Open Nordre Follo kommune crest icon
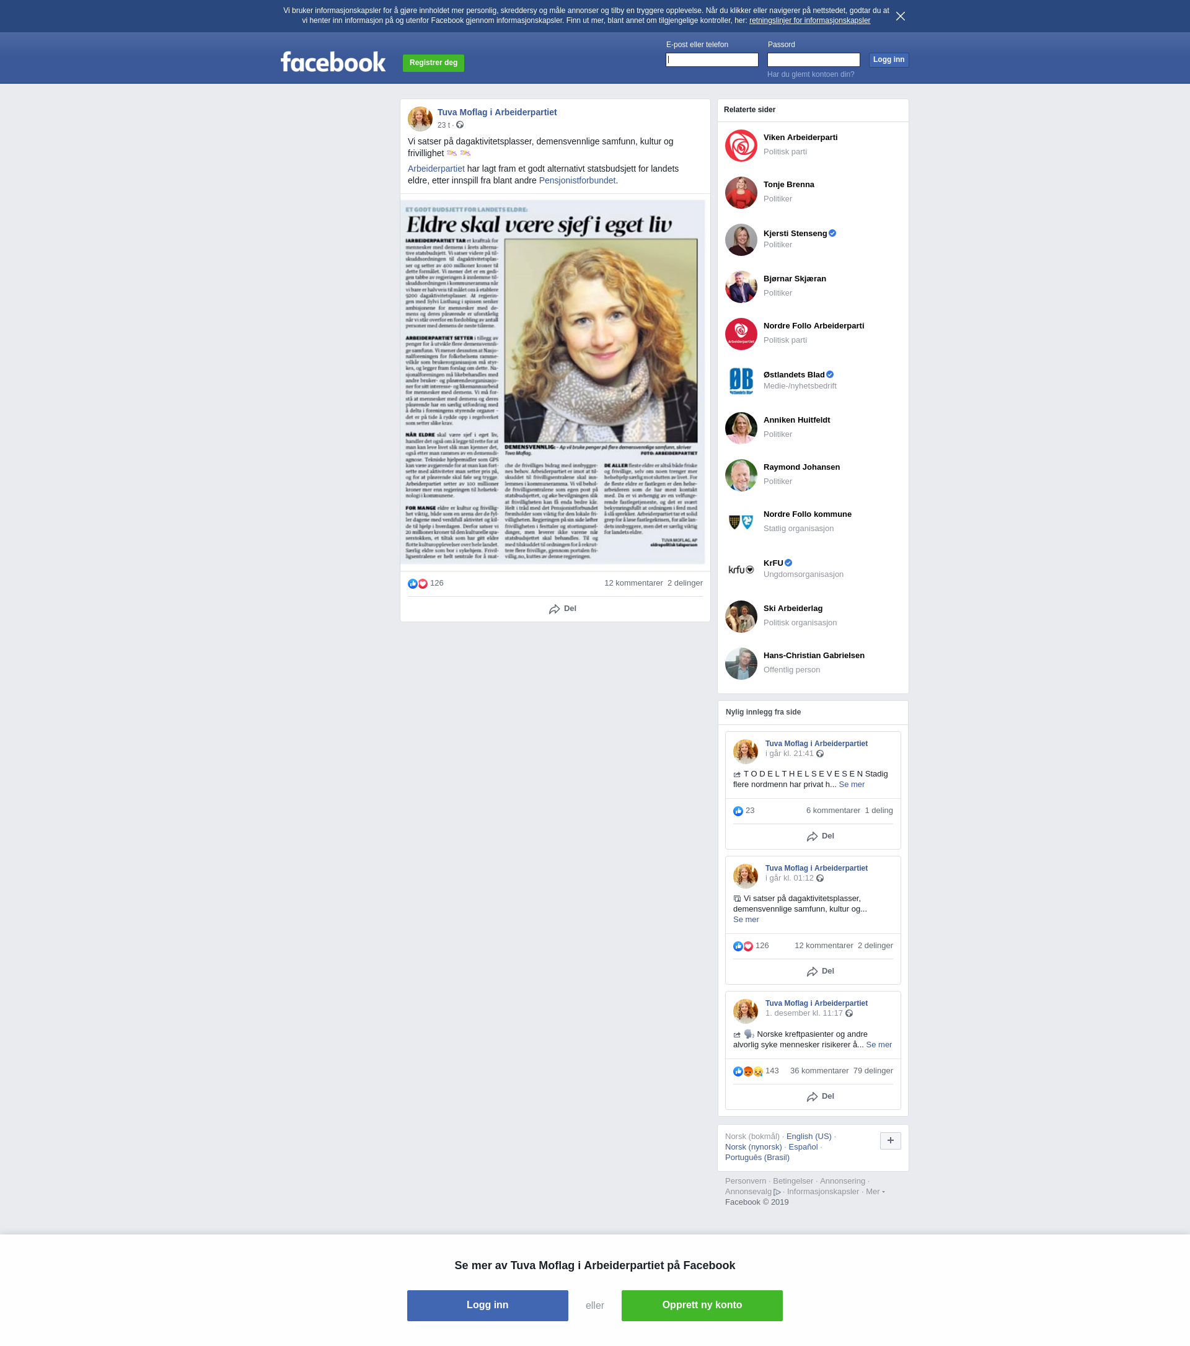1190x1346 pixels. 741,522
